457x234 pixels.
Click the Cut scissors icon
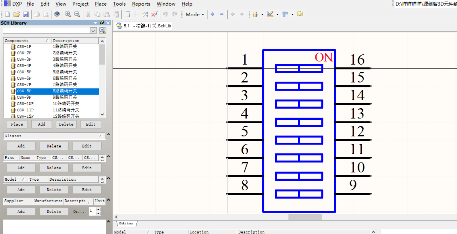pos(88,14)
